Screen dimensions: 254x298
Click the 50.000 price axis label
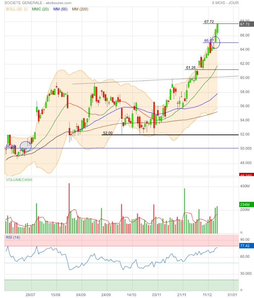pyautogui.click(x=246, y=148)
